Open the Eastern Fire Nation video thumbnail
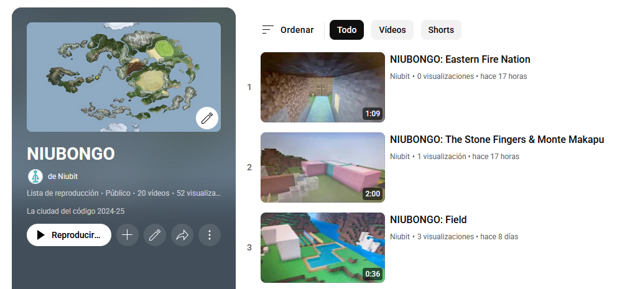 (322, 87)
